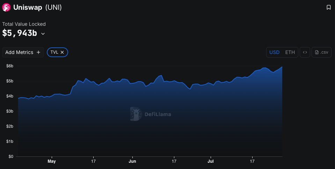Click the $5b y-axis label

click(10, 81)
